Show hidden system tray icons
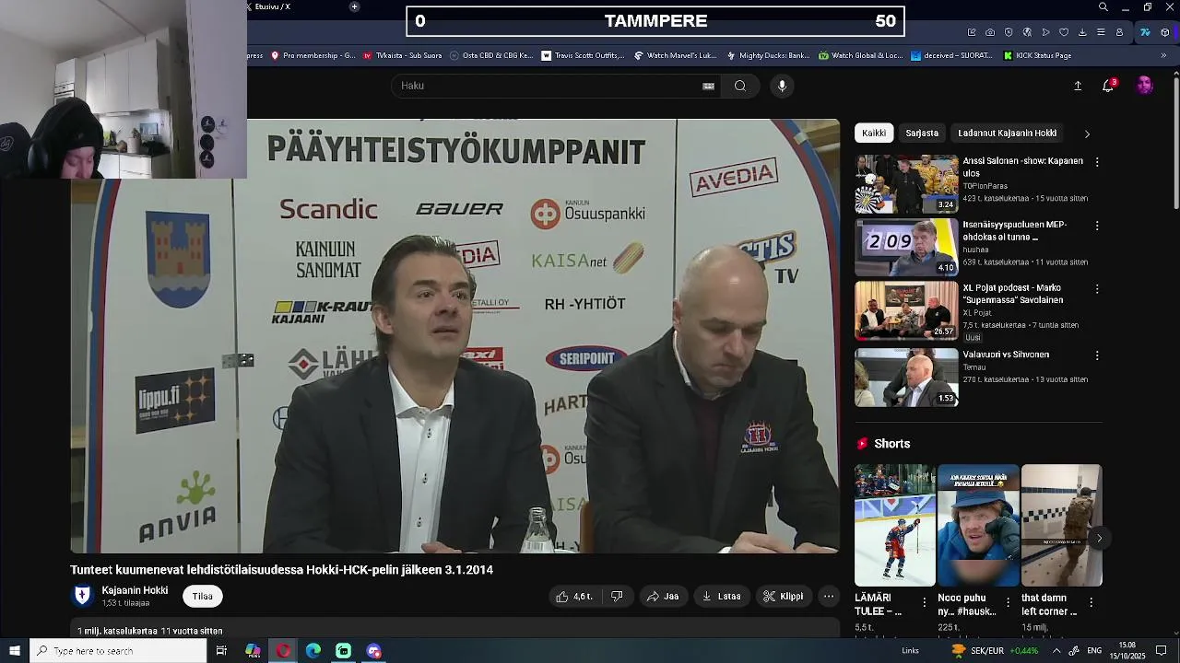Screen dimensions: 1180x663 coord(1056,651)
